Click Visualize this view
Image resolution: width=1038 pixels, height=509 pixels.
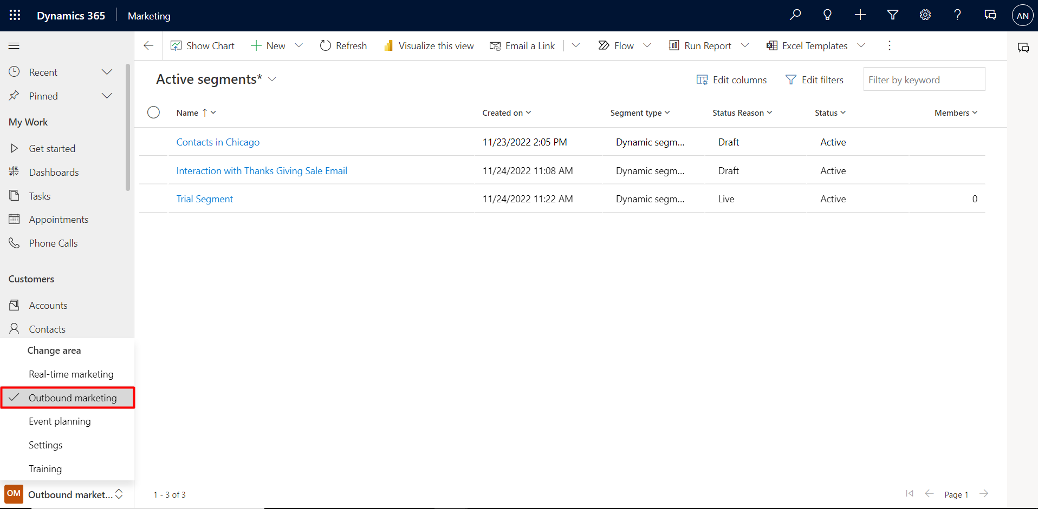pos(428,45)
